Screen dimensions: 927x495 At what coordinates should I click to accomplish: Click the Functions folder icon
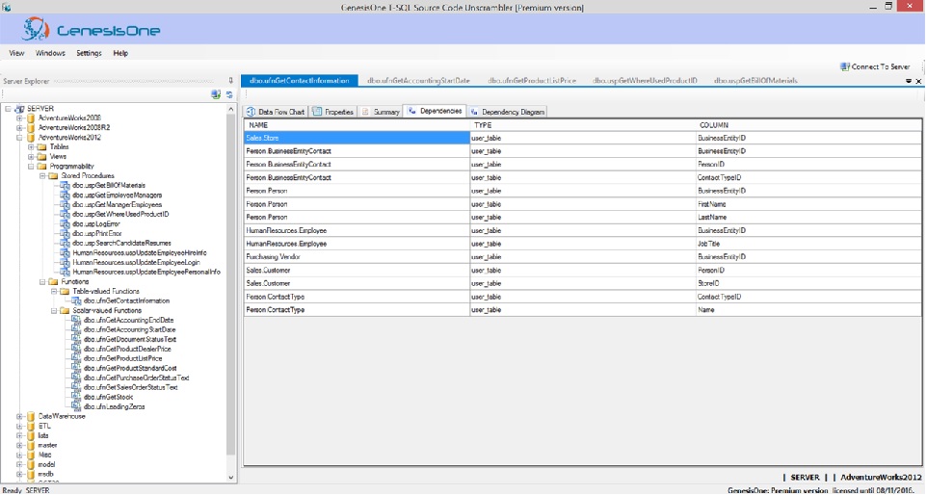(x=53, y=282)
